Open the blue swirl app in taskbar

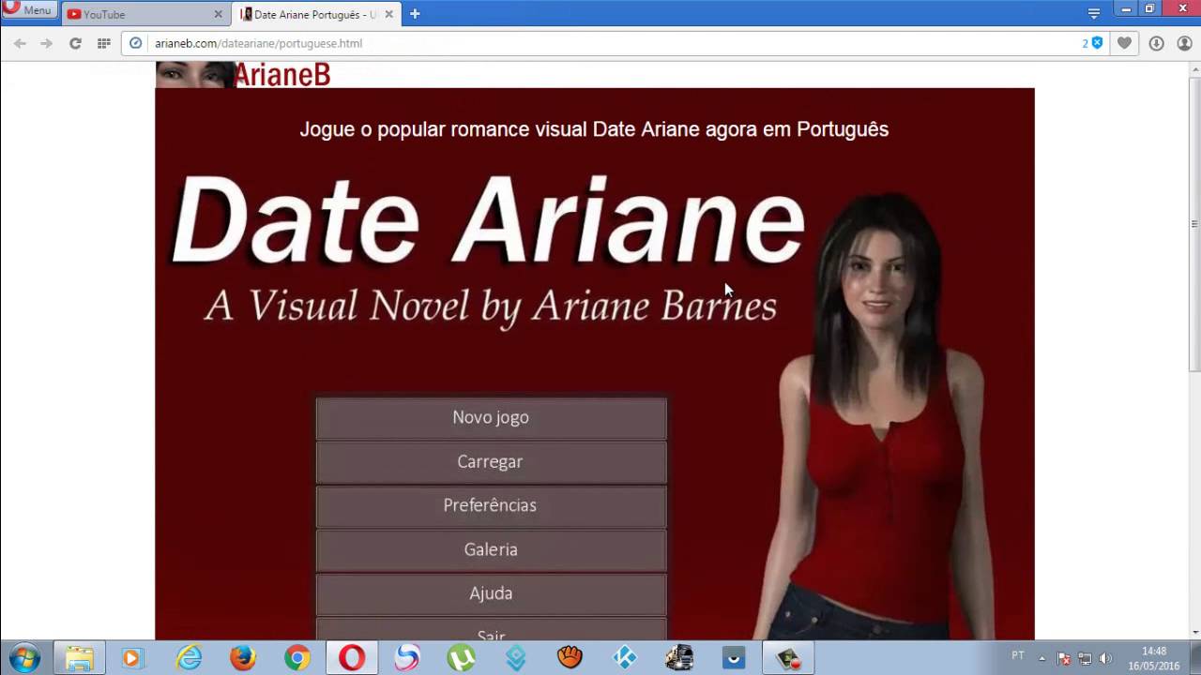(406, 658)
